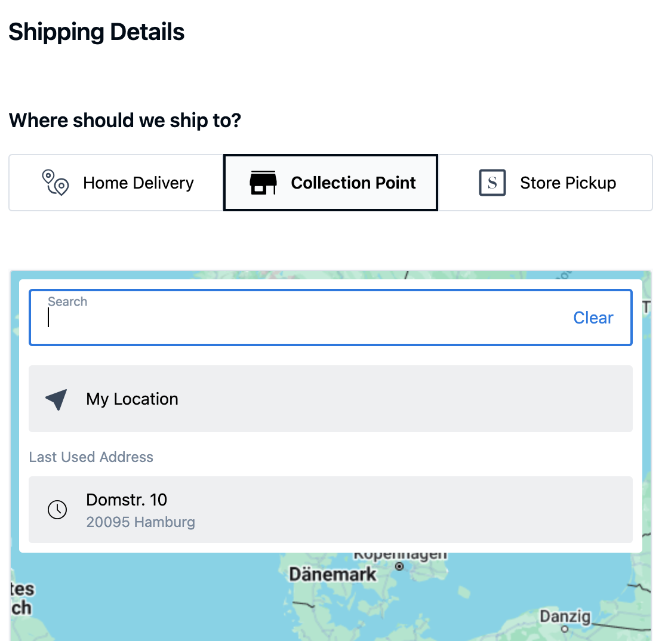Click the Collection Point storefront icon
The width and height of the screenshot is (665, 641).
point(263,183)
